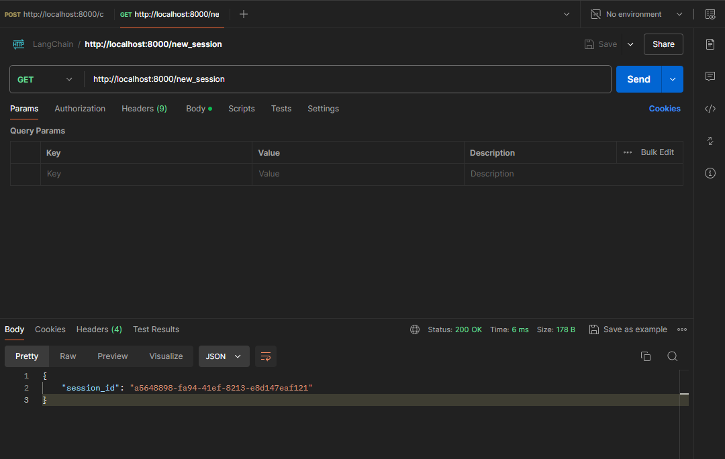Click the Info icon in right sidebar

(710, 173)
